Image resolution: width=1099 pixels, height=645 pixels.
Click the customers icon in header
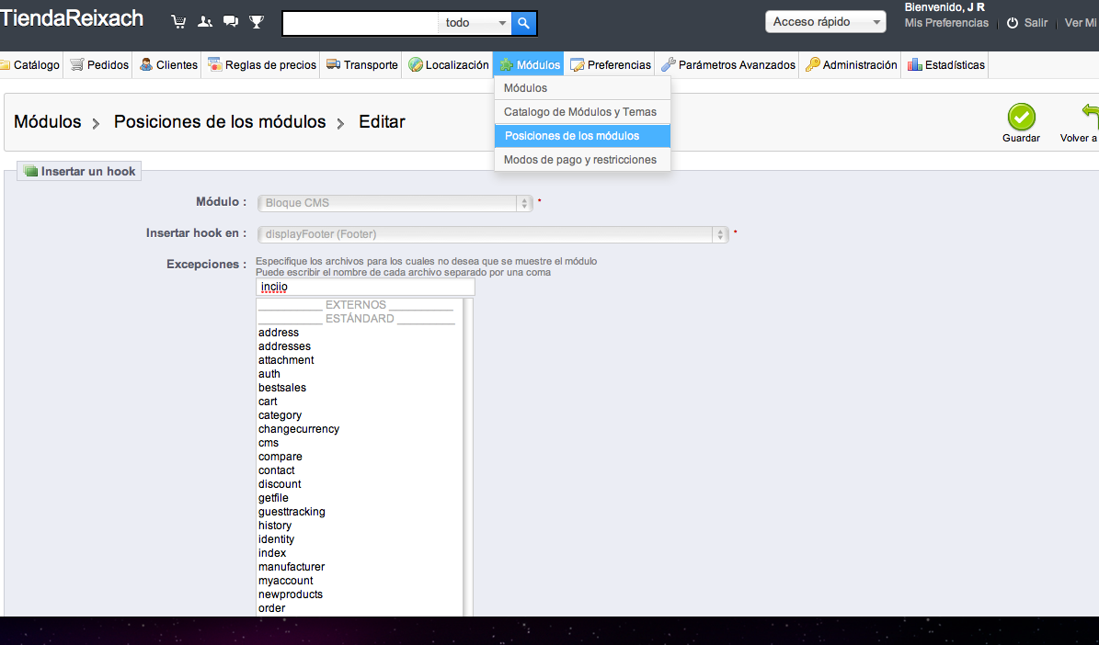click(205, 22)
